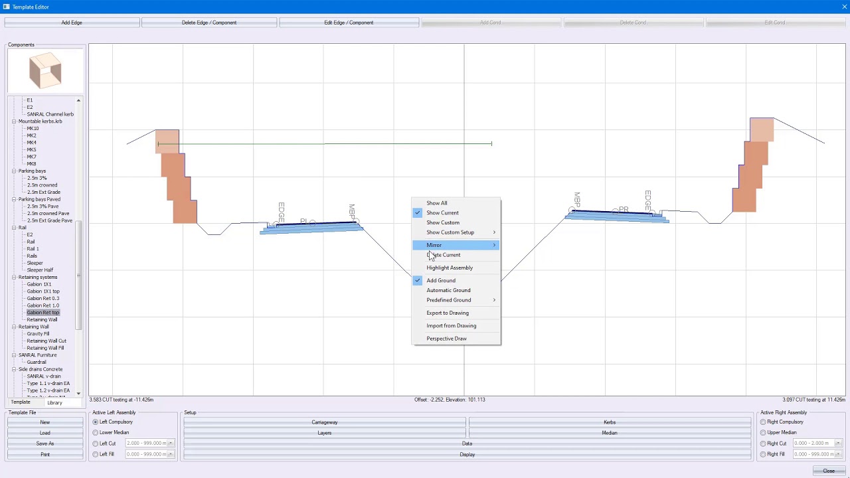Screen dimensions: 850x478
Task: Select the Right Fill radio button
Action: 764,454
